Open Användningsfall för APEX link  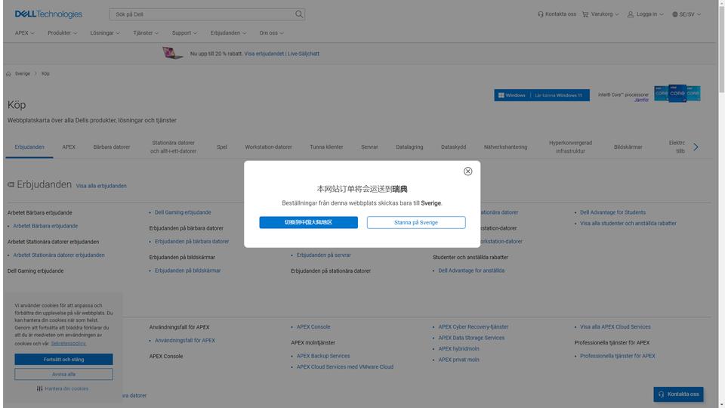[x=185, y=341]
